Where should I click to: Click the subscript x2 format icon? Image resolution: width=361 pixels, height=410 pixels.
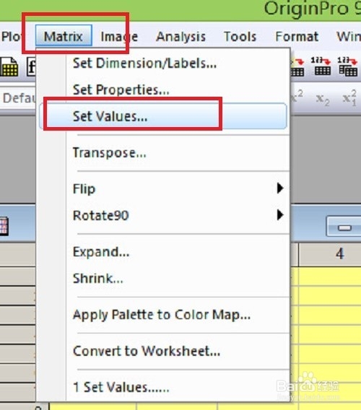tap(323, 100)
